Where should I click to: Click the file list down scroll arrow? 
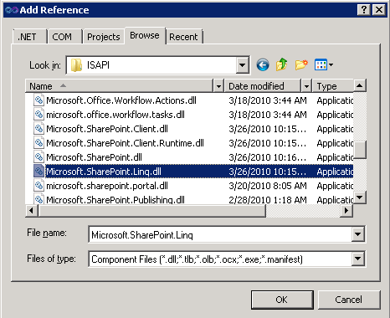(x=360, y=197)
